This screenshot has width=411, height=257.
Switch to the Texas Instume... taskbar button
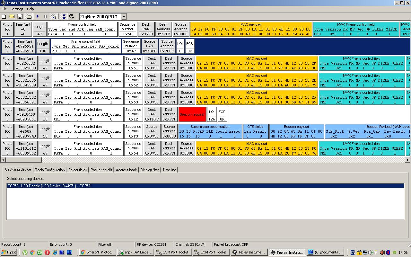pos(249,252)
